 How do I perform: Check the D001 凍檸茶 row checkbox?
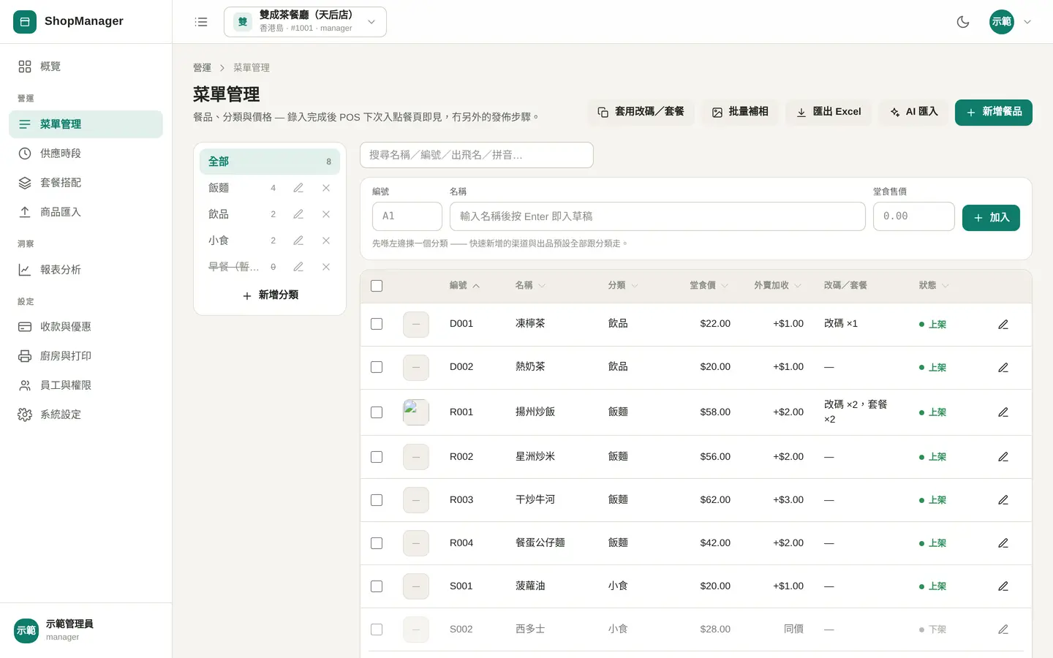tap(377, 324)
